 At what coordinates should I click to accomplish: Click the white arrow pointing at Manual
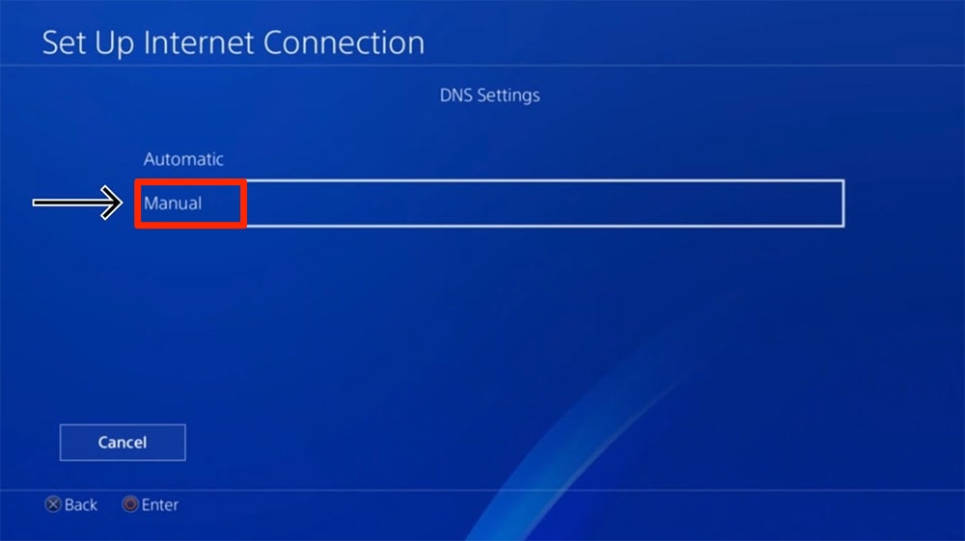[77, 203]
